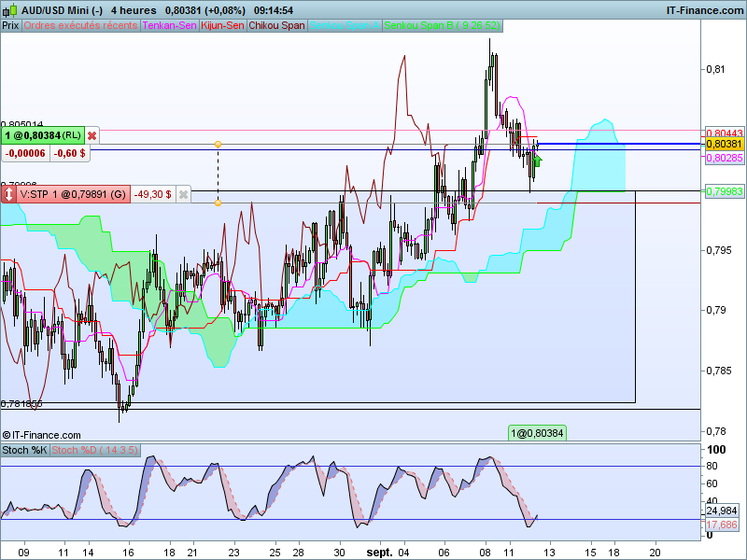Click the 1 @0,80384 (RL) position label

coord(43,135)
